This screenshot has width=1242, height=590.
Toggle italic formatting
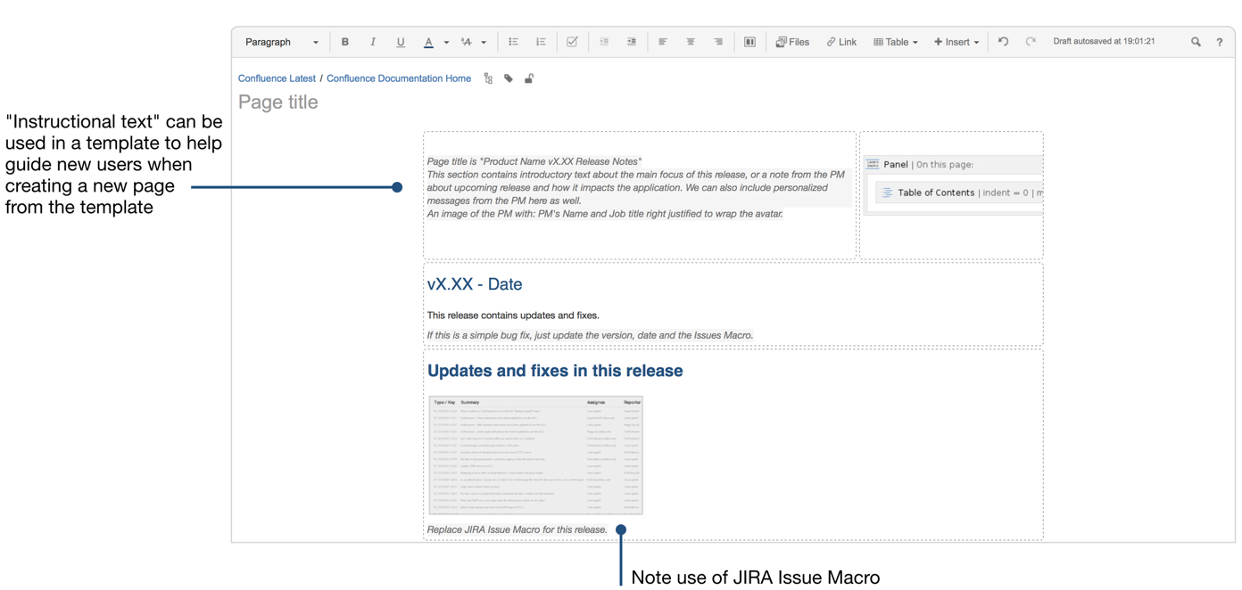(x=373, y=42)
